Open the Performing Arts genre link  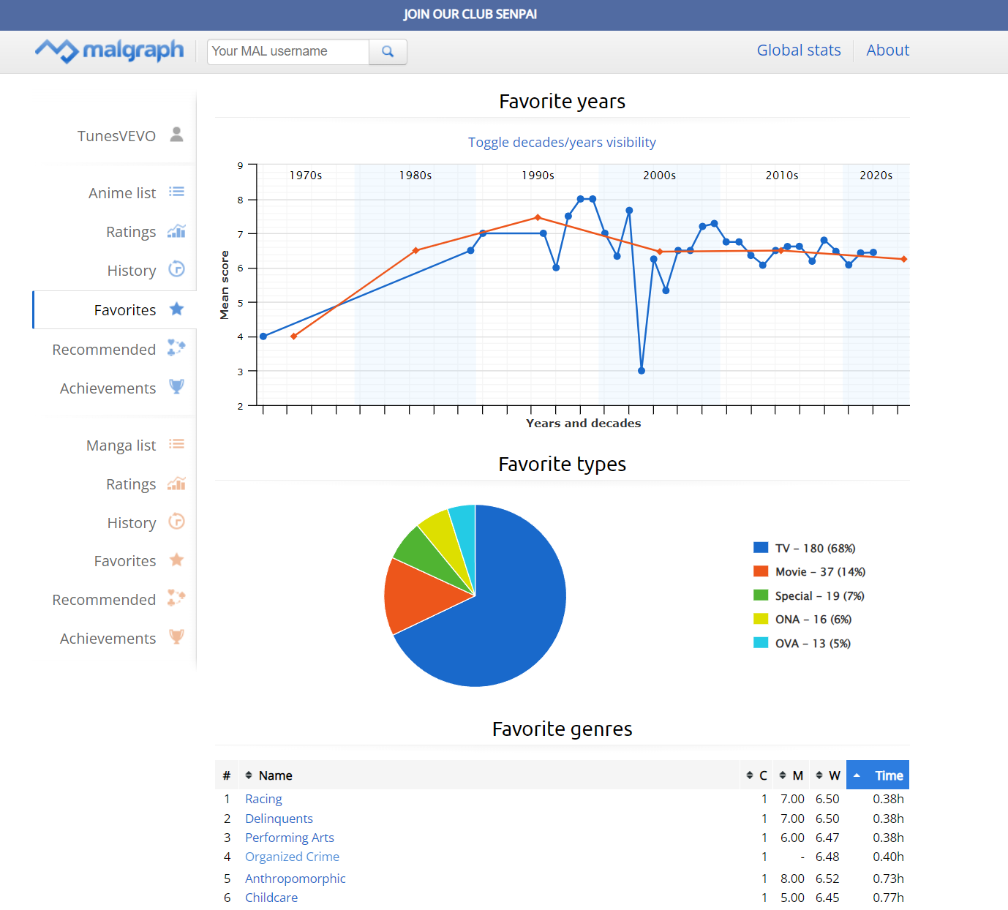pos(289,838)
